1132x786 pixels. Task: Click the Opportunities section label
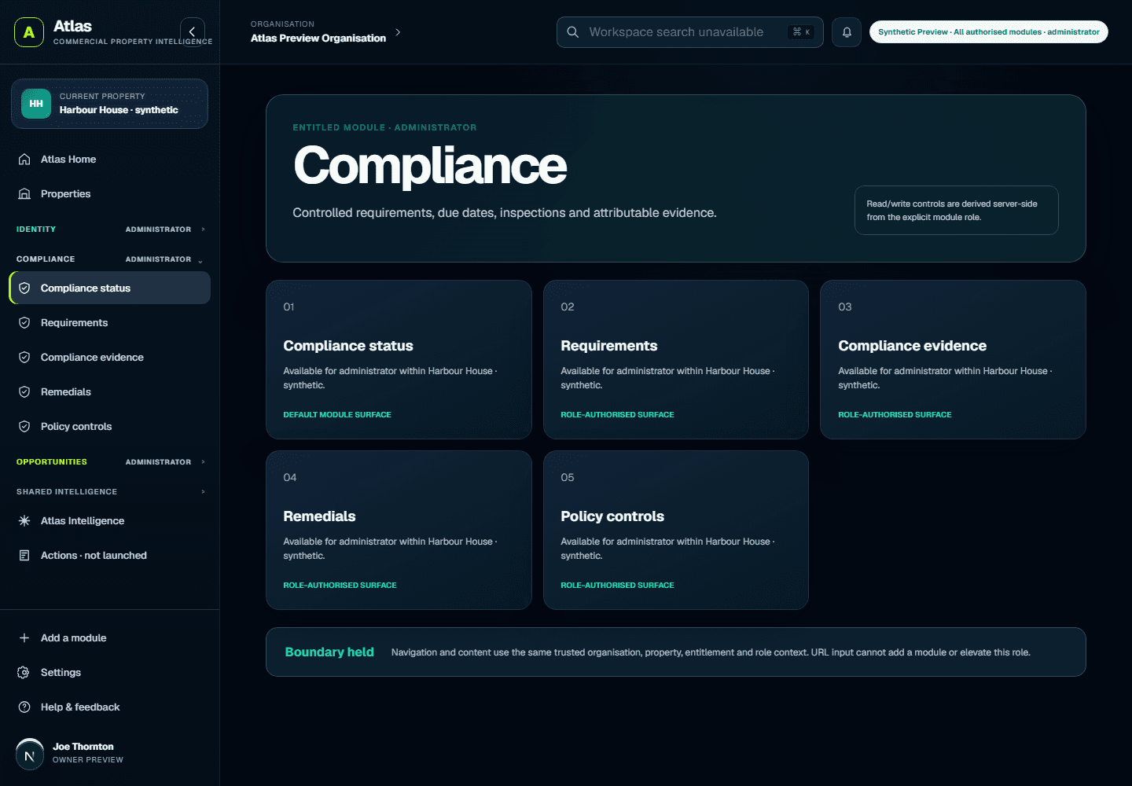click(52, 462)
